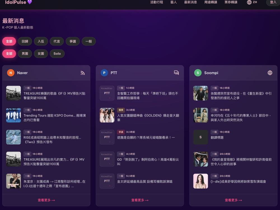Open thumbnail of RISE成員昭熙 Two預告片 article
The image size is (280, 210).
(x=13, y=137)
